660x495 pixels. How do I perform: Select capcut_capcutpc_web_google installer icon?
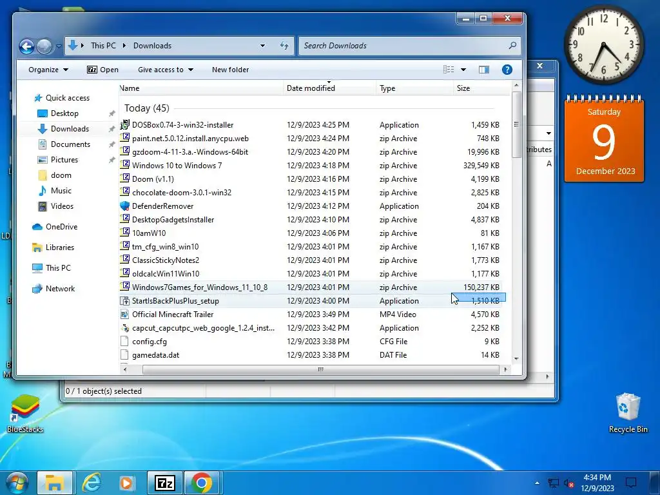click(124, 327)
